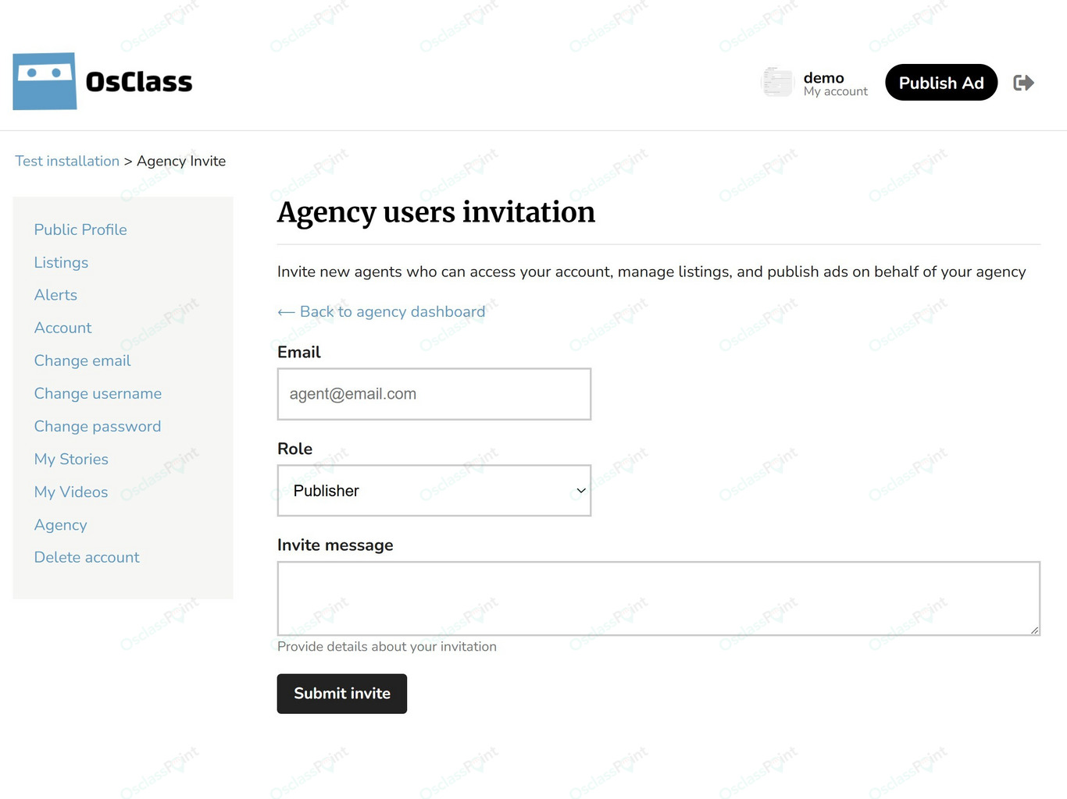1067x799 pixels.
Task: Open the Role dropdown
Action: 434,491
